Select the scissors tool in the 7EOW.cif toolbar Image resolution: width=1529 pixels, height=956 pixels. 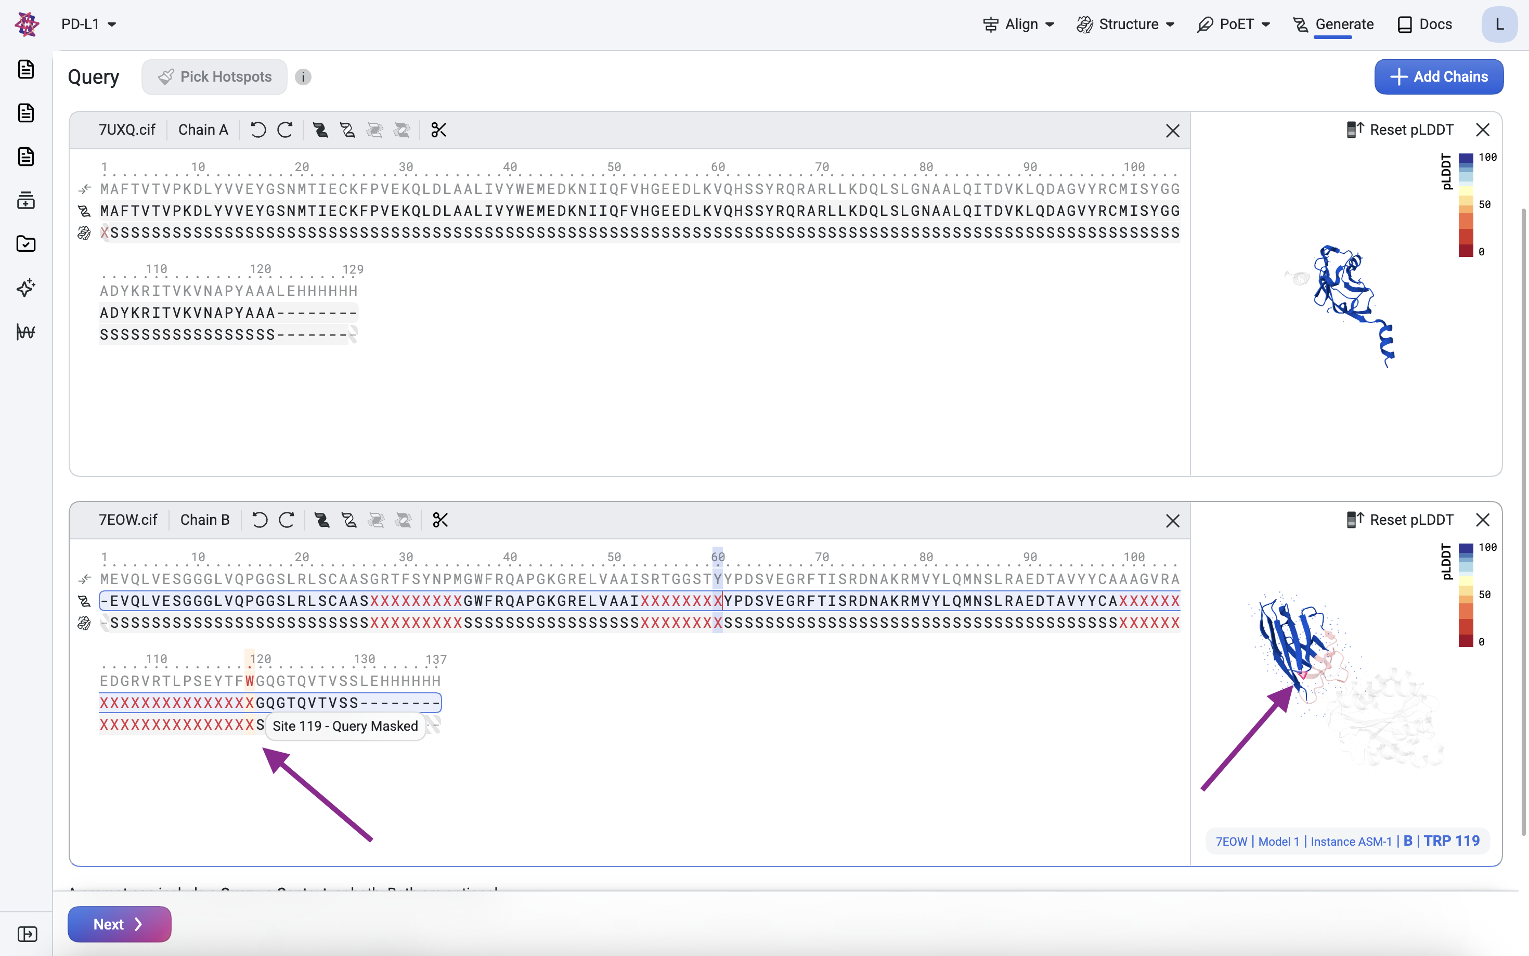click(440, 520)
